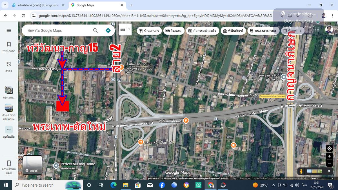Open the input tools dropdown arrow

click(129, 29)
